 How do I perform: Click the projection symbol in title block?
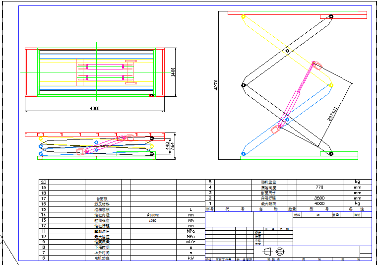[x=274, y=252]
